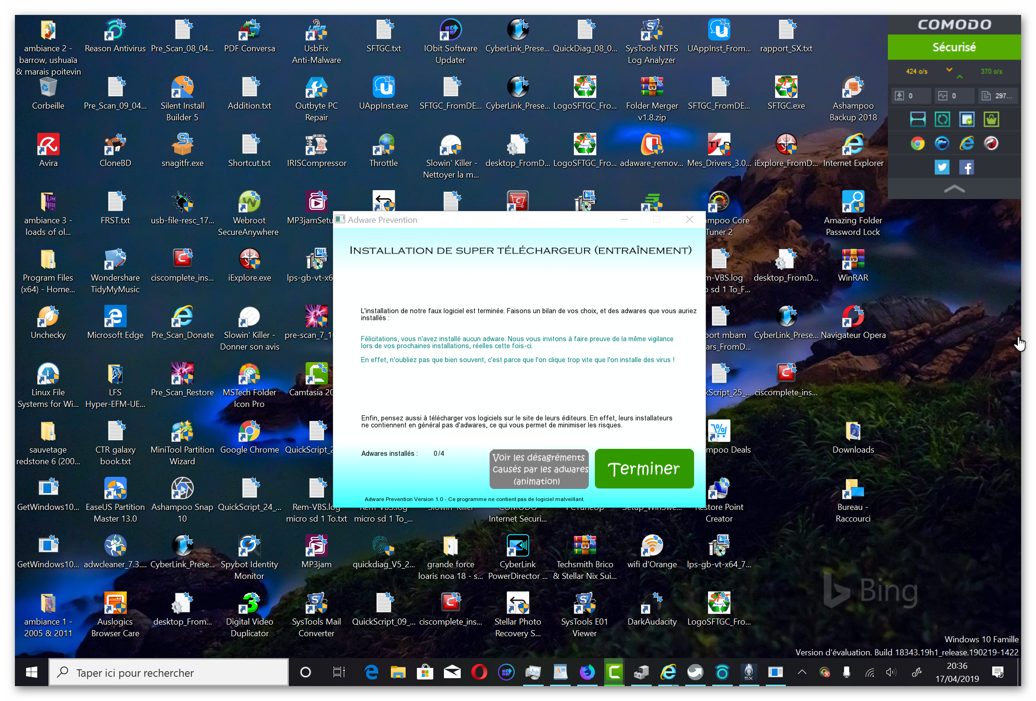
Task: Select the Avira desktop icon
Action: click(x=48, y=151)
